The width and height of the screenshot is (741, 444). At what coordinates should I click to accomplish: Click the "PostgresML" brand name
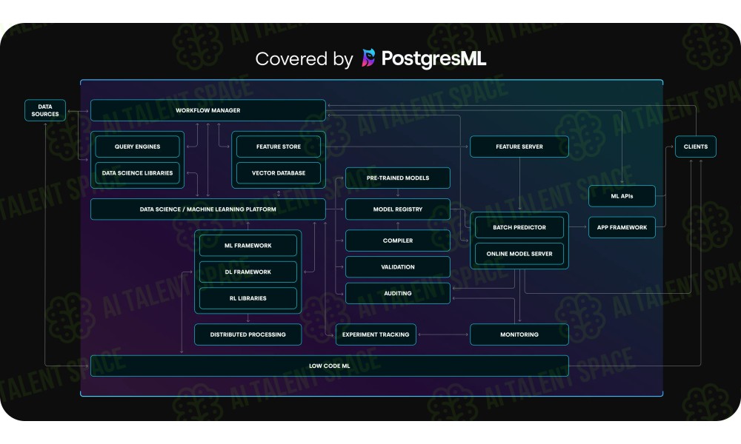pyautogui.click(x=433, y=59)
